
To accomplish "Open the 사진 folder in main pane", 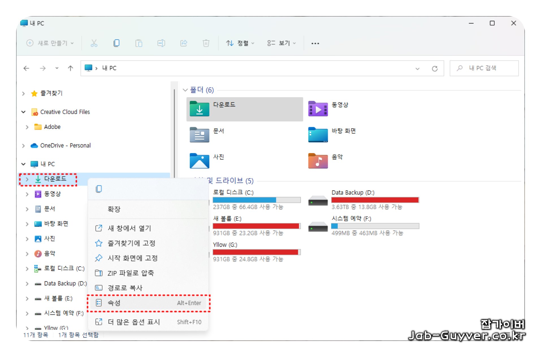I will tap(199, 161).
